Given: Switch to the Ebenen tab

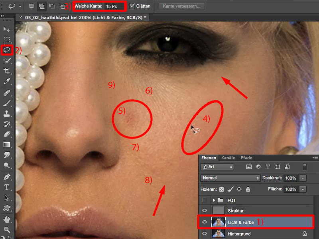Looking at the screenshot, I should point(209,158).
